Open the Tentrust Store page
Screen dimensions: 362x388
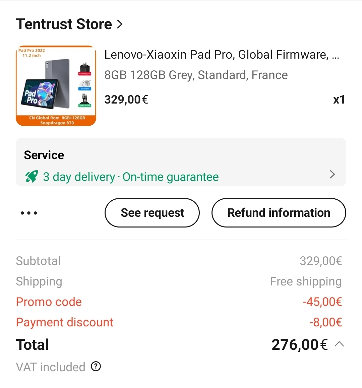pos(64,24)
